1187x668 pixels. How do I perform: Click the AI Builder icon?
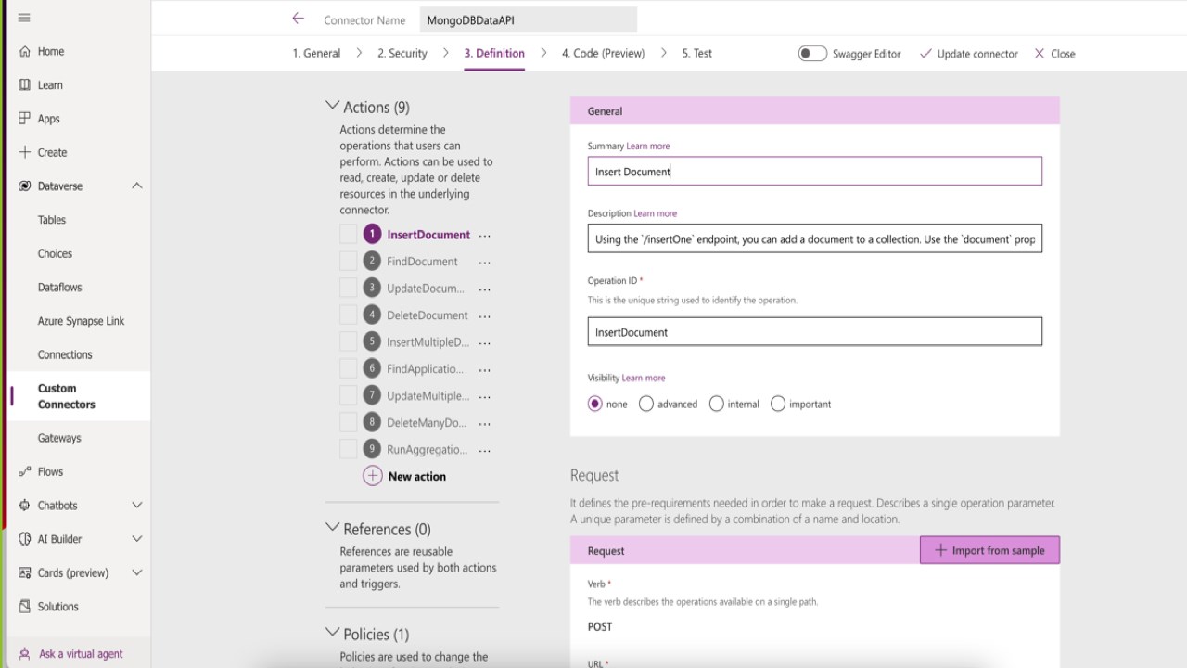(25, 539)
